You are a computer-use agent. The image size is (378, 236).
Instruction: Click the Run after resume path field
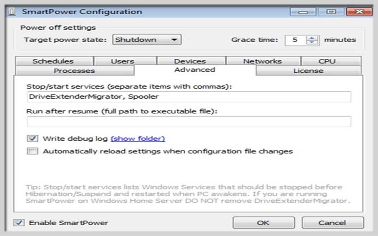189,121
